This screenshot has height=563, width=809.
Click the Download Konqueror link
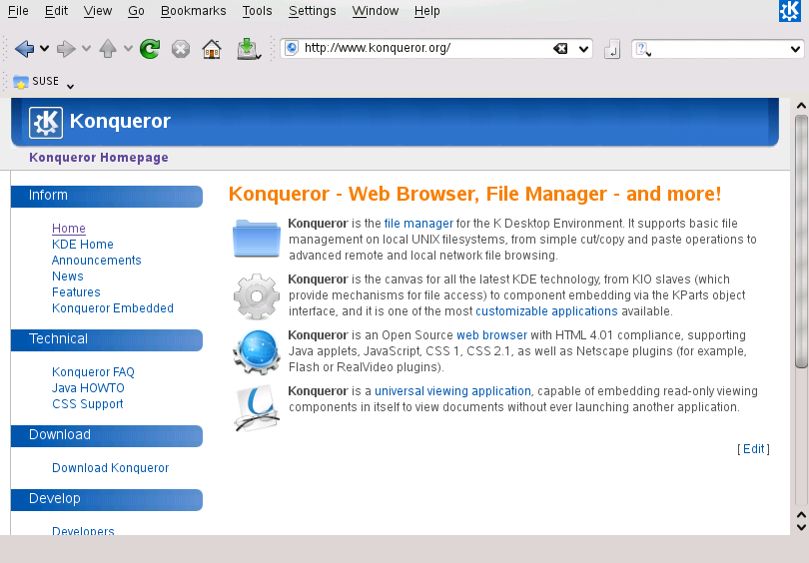111,467
